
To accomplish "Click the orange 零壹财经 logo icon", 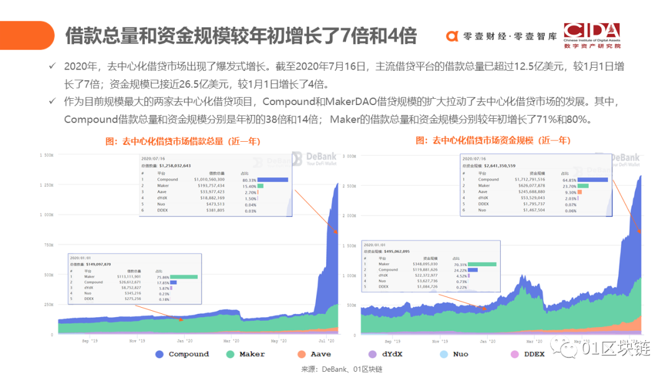I will click(x=452, y=37).
